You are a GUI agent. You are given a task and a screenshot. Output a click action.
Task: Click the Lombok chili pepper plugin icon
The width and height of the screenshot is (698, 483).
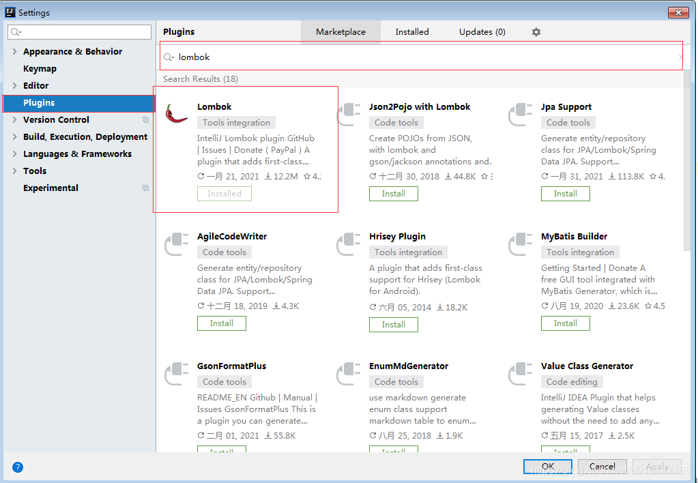[176, 113]
